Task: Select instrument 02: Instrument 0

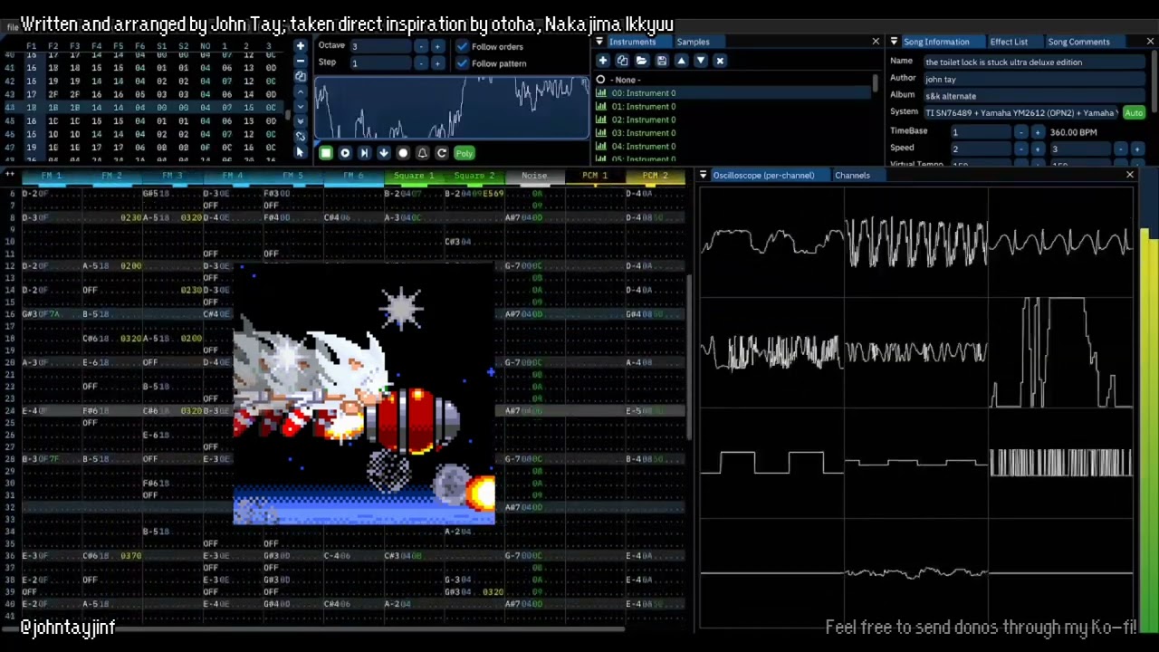Action: (x=733, y=120)
